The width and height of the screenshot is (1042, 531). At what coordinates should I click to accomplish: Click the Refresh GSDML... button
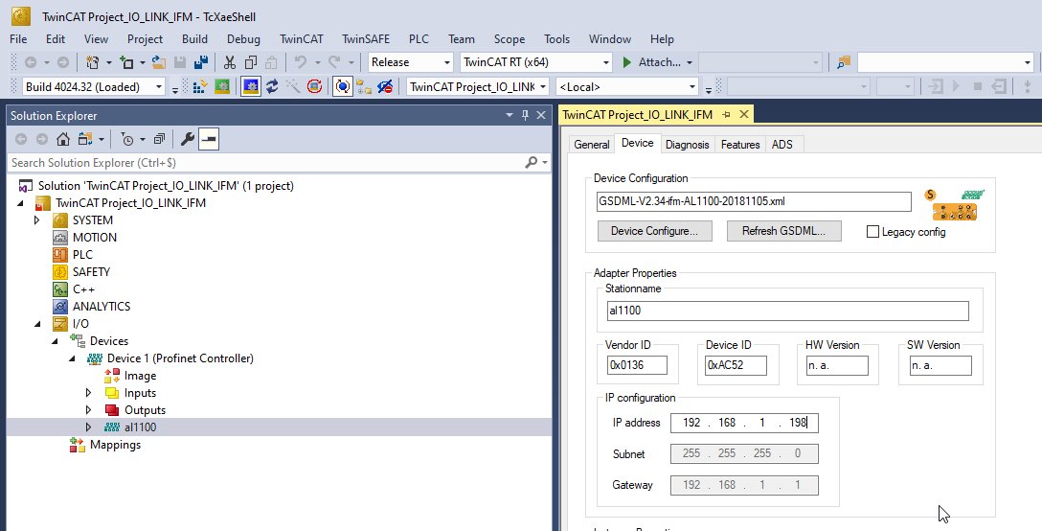783,231
